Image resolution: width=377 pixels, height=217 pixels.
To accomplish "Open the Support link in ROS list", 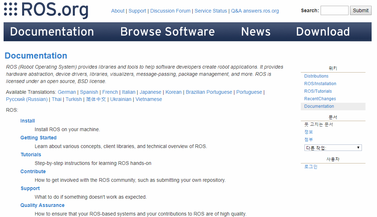I will tap(30, 188).
